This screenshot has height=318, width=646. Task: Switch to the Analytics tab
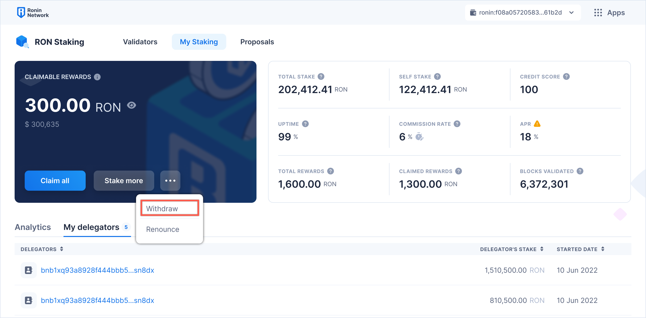click(33, 227)
